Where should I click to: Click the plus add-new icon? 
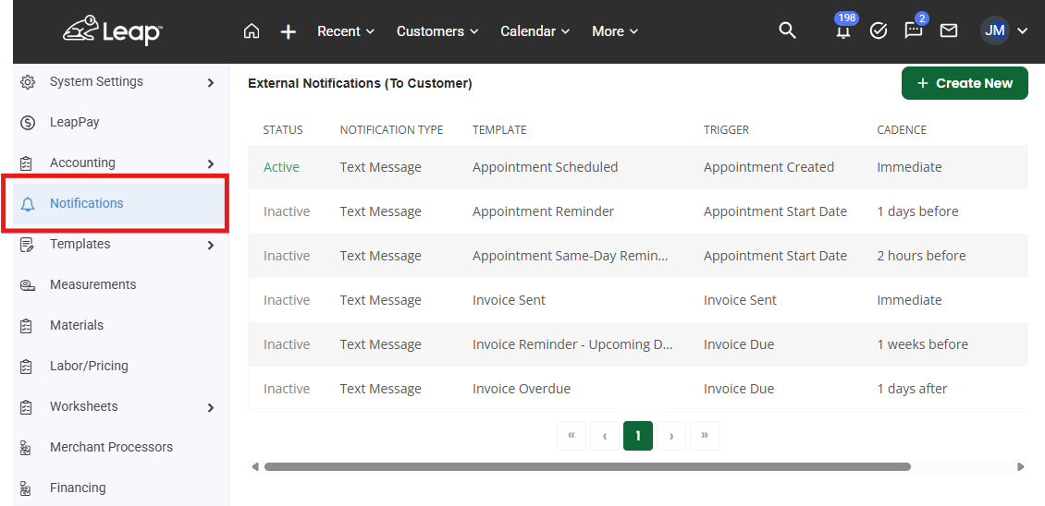click(x=288, y=31)
